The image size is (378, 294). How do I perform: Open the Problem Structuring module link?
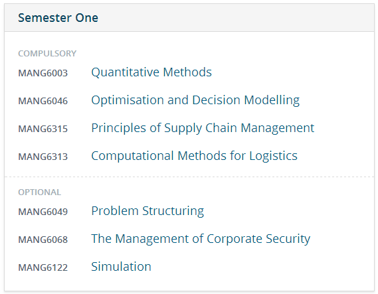pos(147,211)
